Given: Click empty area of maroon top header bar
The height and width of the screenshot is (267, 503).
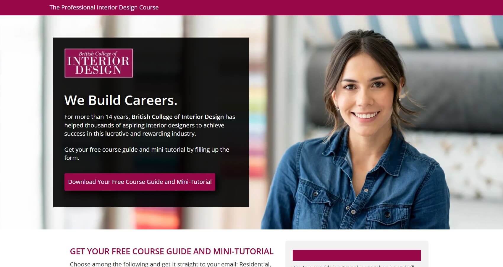Looking at the screenshot, I should pyautogui.click(x=325, y=7).
